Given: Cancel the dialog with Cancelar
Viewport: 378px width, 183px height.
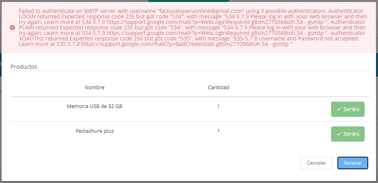Looking at the screenshot, I should (316, 163).
